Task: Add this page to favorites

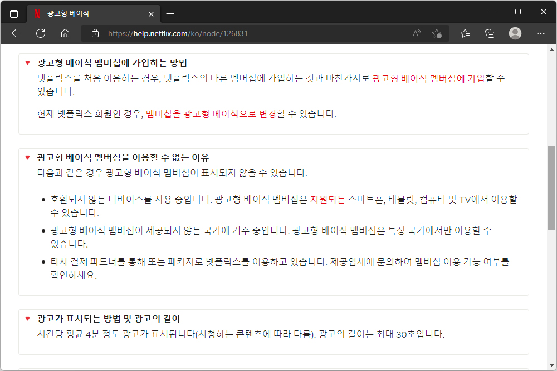Action: pyautogui.click(x=437, y=33)
